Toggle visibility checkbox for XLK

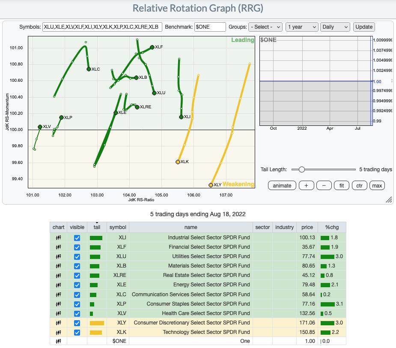[x=77, y=333]
